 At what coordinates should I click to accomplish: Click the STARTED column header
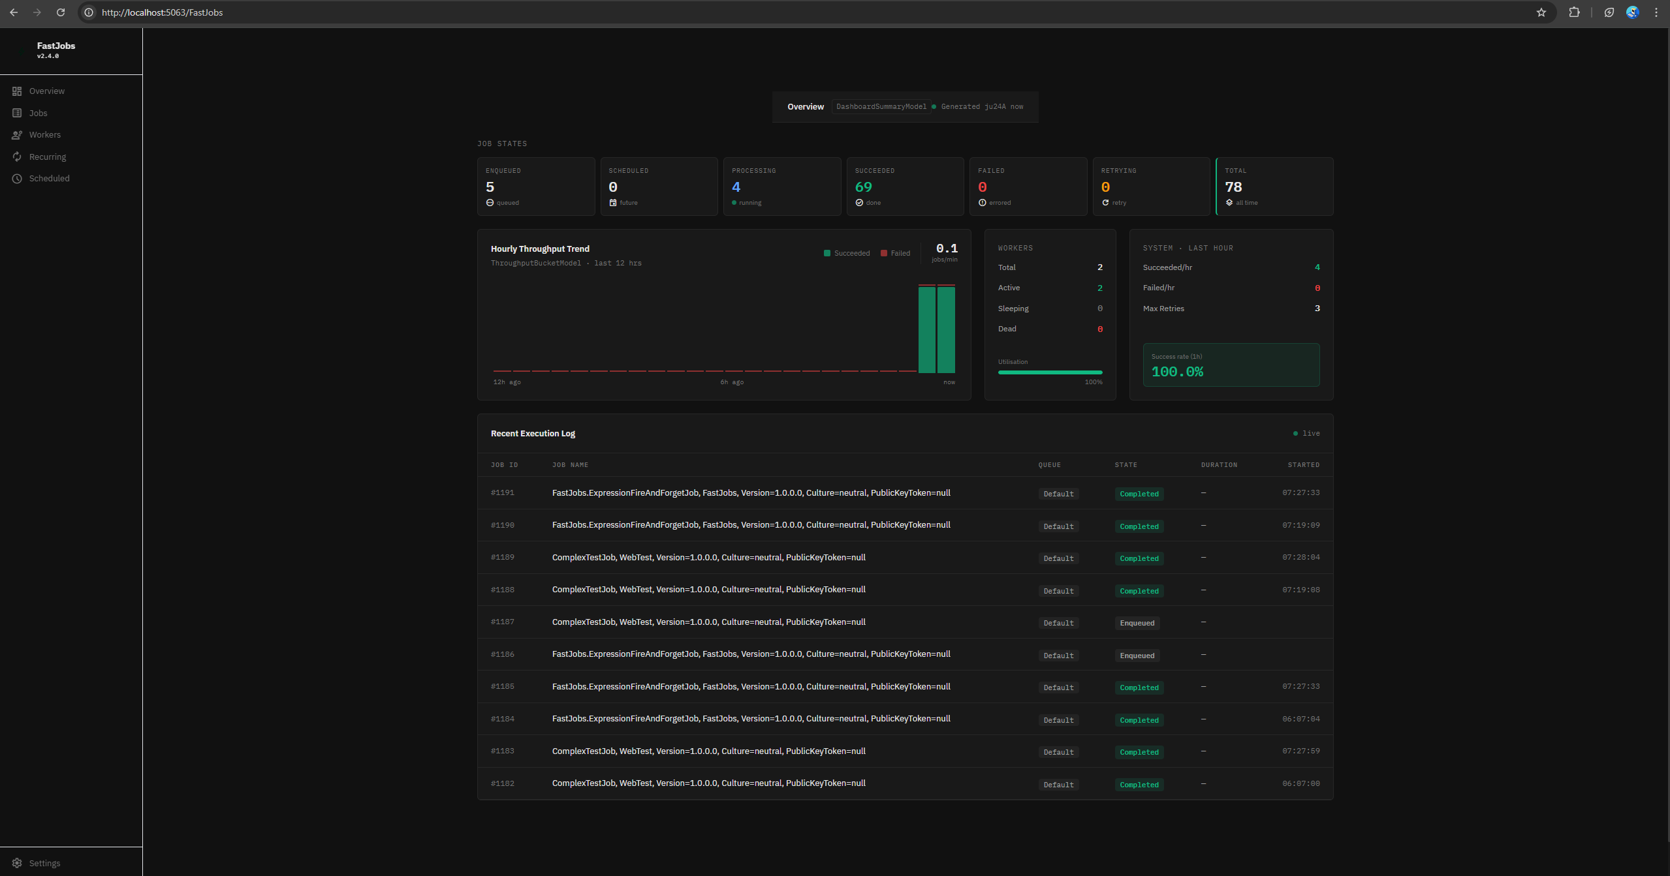tap(1303, 465)
